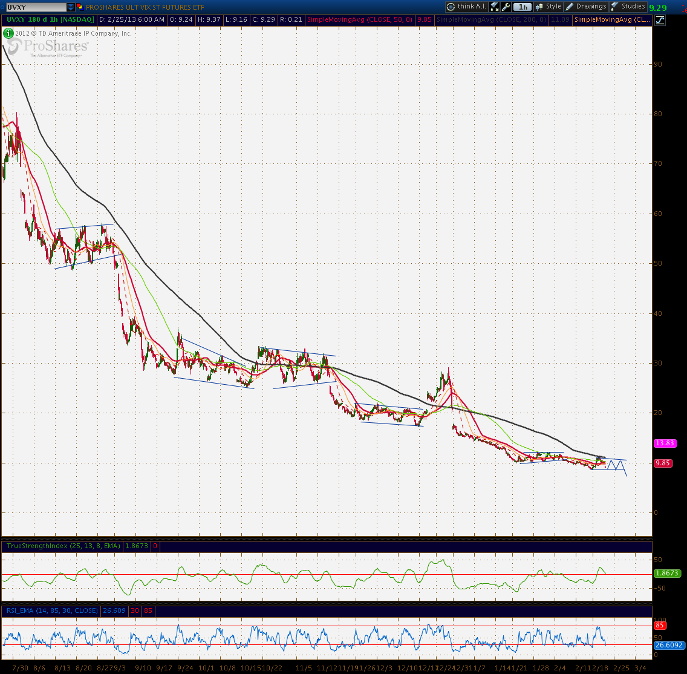687x674 pixels.
Task: Click the red-yellow-blue color link icon
Action: coord(80,7)
